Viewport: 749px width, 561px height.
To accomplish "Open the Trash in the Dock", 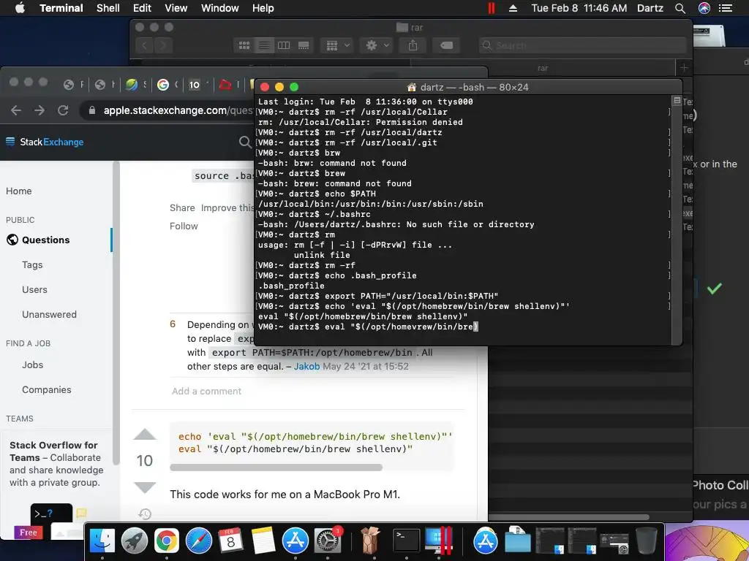I will pos(647,541).
